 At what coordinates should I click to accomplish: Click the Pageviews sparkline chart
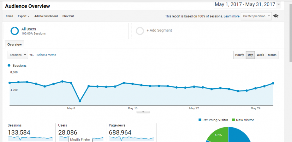point(132,138)
